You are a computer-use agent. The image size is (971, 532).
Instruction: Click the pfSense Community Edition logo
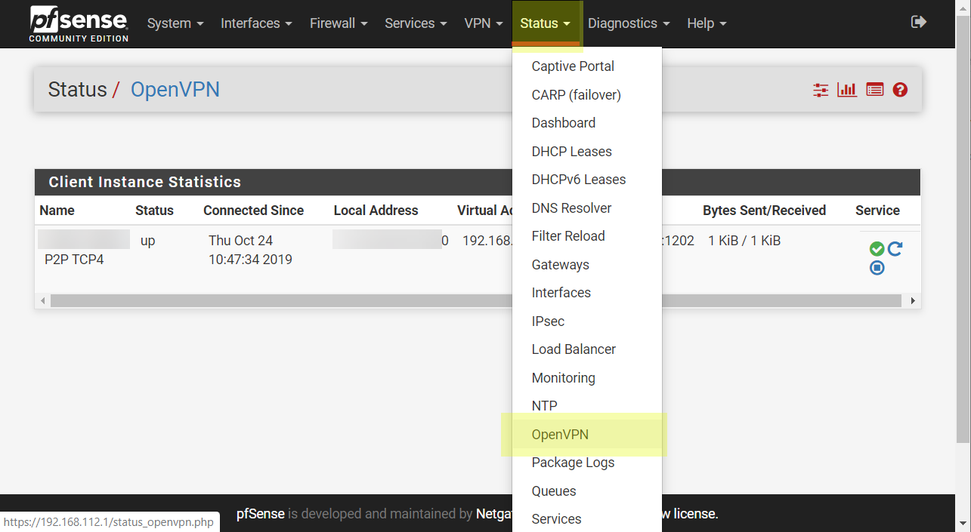[x=79, y=23]
